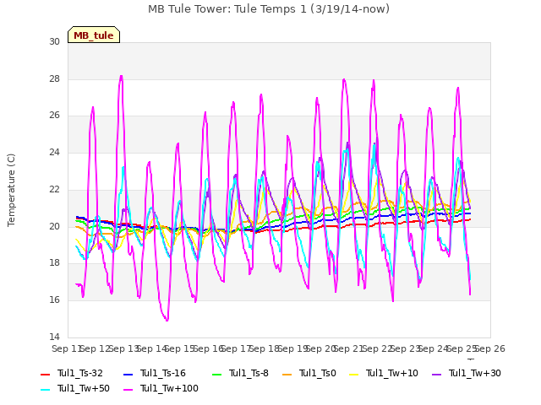Click the y-axis value 24
The width and height of the screenshot is (541, 405).
pos(54,152)
